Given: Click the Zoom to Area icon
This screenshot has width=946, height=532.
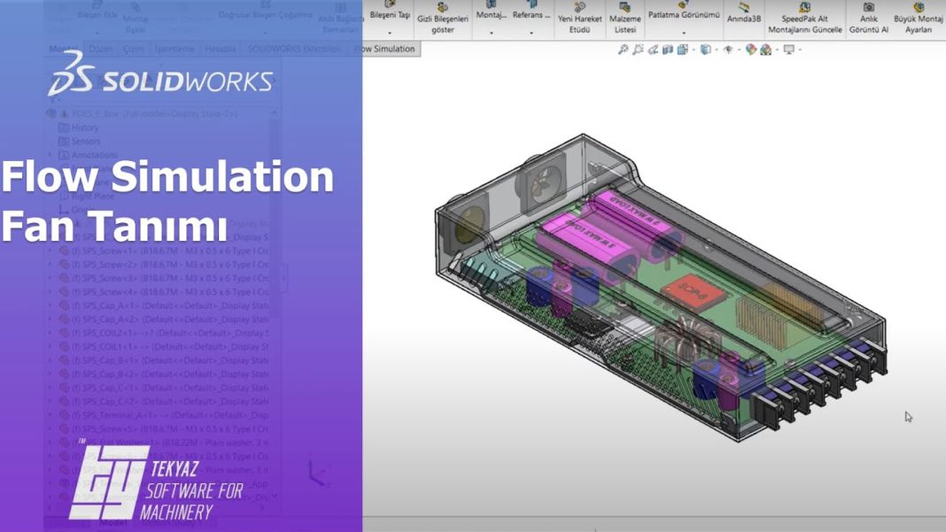Looking at the screenshot, I should coord(638,50).
